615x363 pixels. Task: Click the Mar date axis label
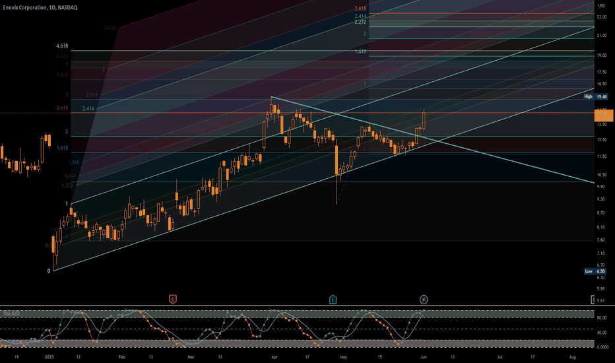coord(191,357)
